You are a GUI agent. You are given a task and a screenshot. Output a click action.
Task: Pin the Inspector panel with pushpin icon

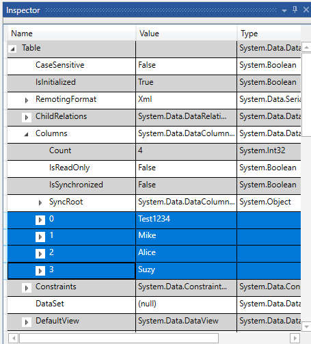pyautogui.click(x=295, y=10)
